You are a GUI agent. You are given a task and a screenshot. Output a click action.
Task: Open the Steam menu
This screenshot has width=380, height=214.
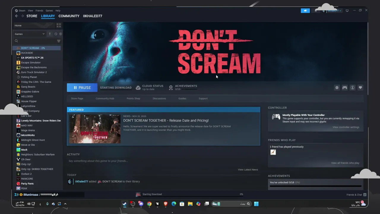point(22,11)
